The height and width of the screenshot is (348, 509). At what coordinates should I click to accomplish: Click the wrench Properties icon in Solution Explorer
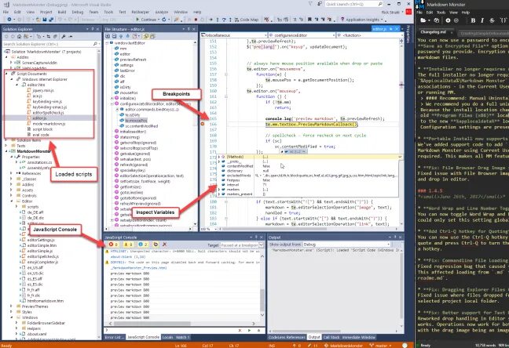point(64,36)
